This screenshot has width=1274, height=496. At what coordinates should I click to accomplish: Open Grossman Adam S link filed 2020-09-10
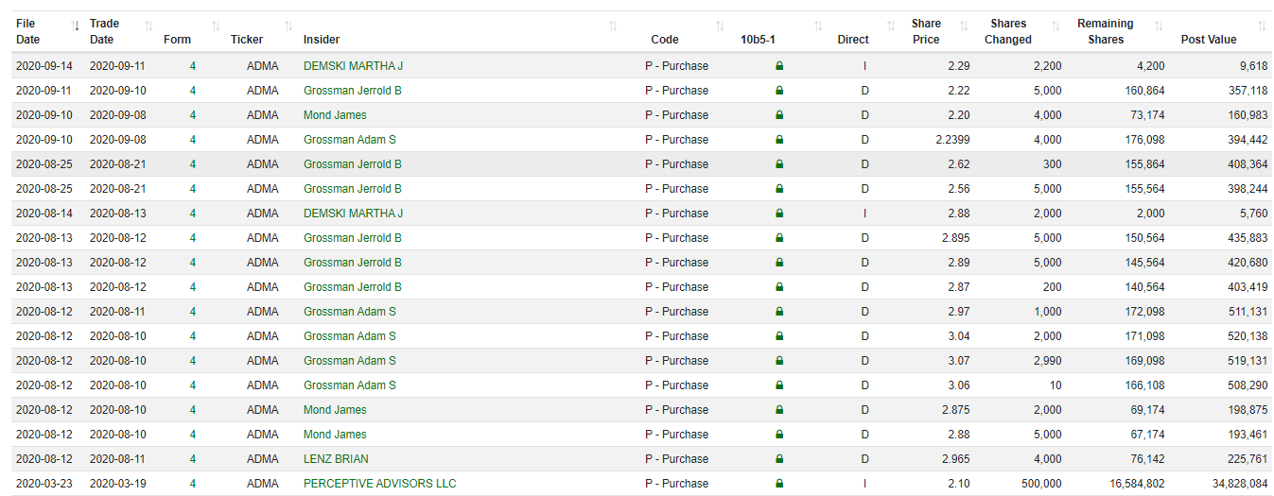[349, 140]
